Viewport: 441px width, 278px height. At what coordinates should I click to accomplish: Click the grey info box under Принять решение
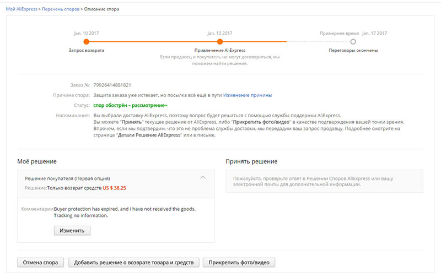(x=324, y=181)
